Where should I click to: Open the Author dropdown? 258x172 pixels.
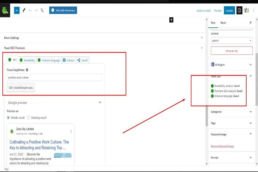point(232,41)
